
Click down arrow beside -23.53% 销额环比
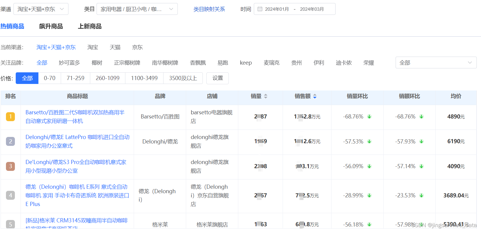(x=421, y=196)
